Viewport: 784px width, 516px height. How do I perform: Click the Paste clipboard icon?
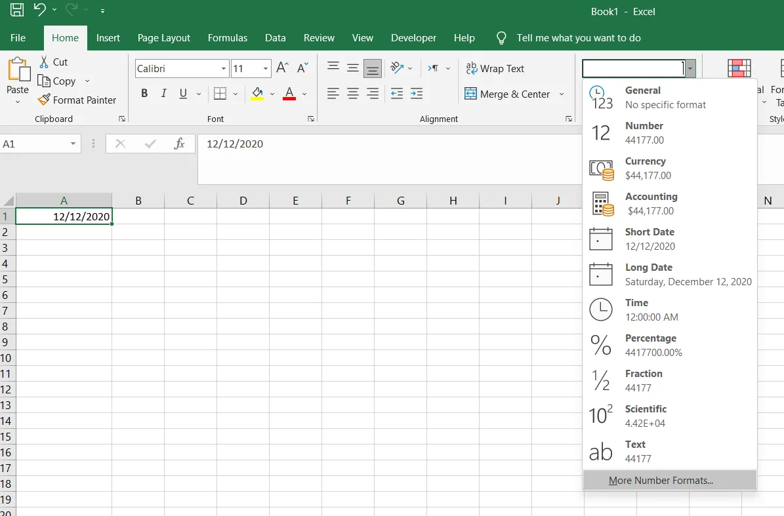(18, 69)
